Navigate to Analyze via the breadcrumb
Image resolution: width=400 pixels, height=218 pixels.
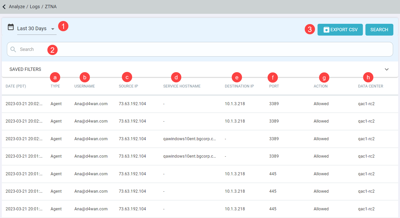[x=16, y=7]
